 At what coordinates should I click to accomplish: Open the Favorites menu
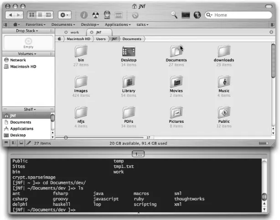[36, 25]
